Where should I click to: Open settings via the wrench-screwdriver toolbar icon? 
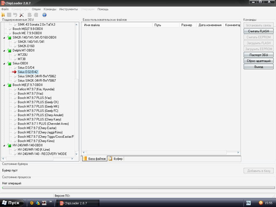pos(22,15)
